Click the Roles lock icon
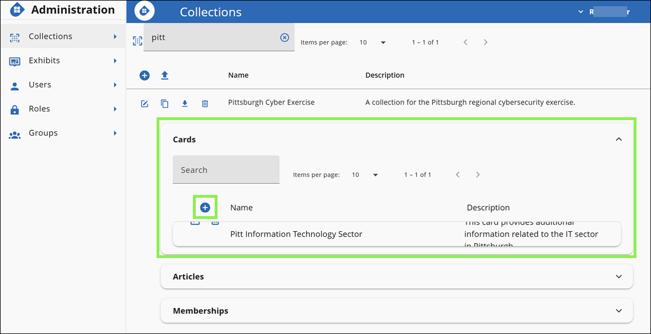The height and width of the screenshot is (334, 651). (x=15, y=110)
